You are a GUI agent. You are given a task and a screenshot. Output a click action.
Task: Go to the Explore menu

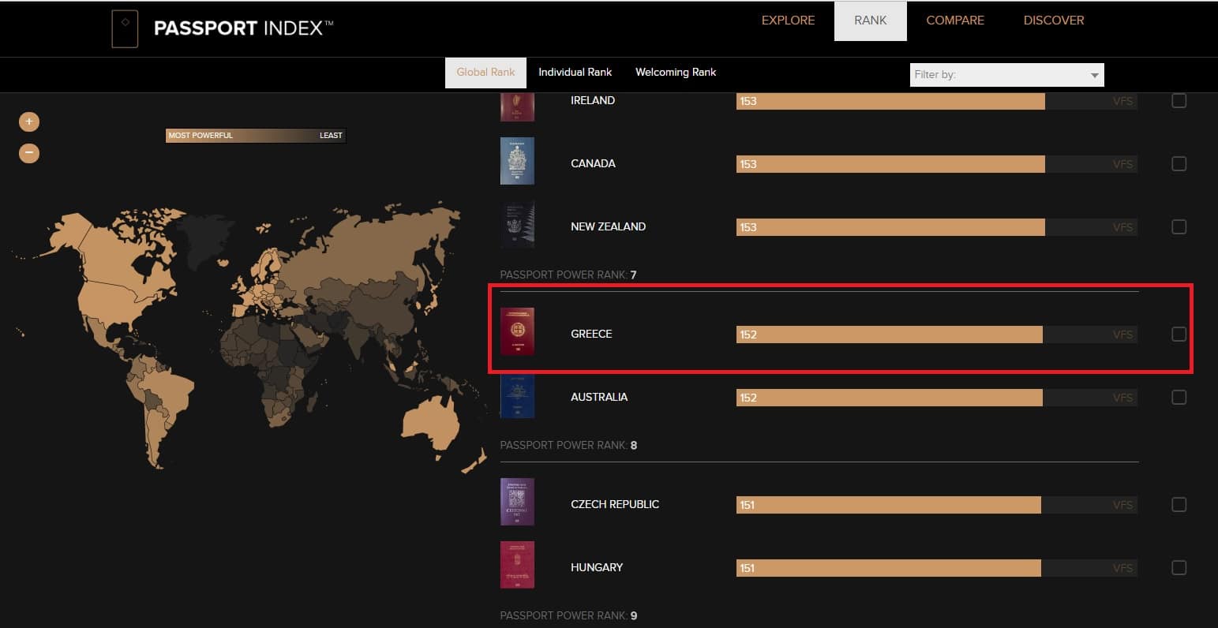[x=788, y=21]
